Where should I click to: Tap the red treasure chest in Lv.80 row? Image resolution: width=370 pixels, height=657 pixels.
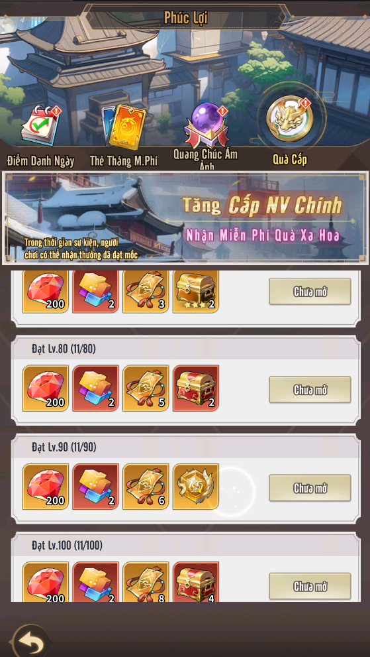click(x=196, y=388)
